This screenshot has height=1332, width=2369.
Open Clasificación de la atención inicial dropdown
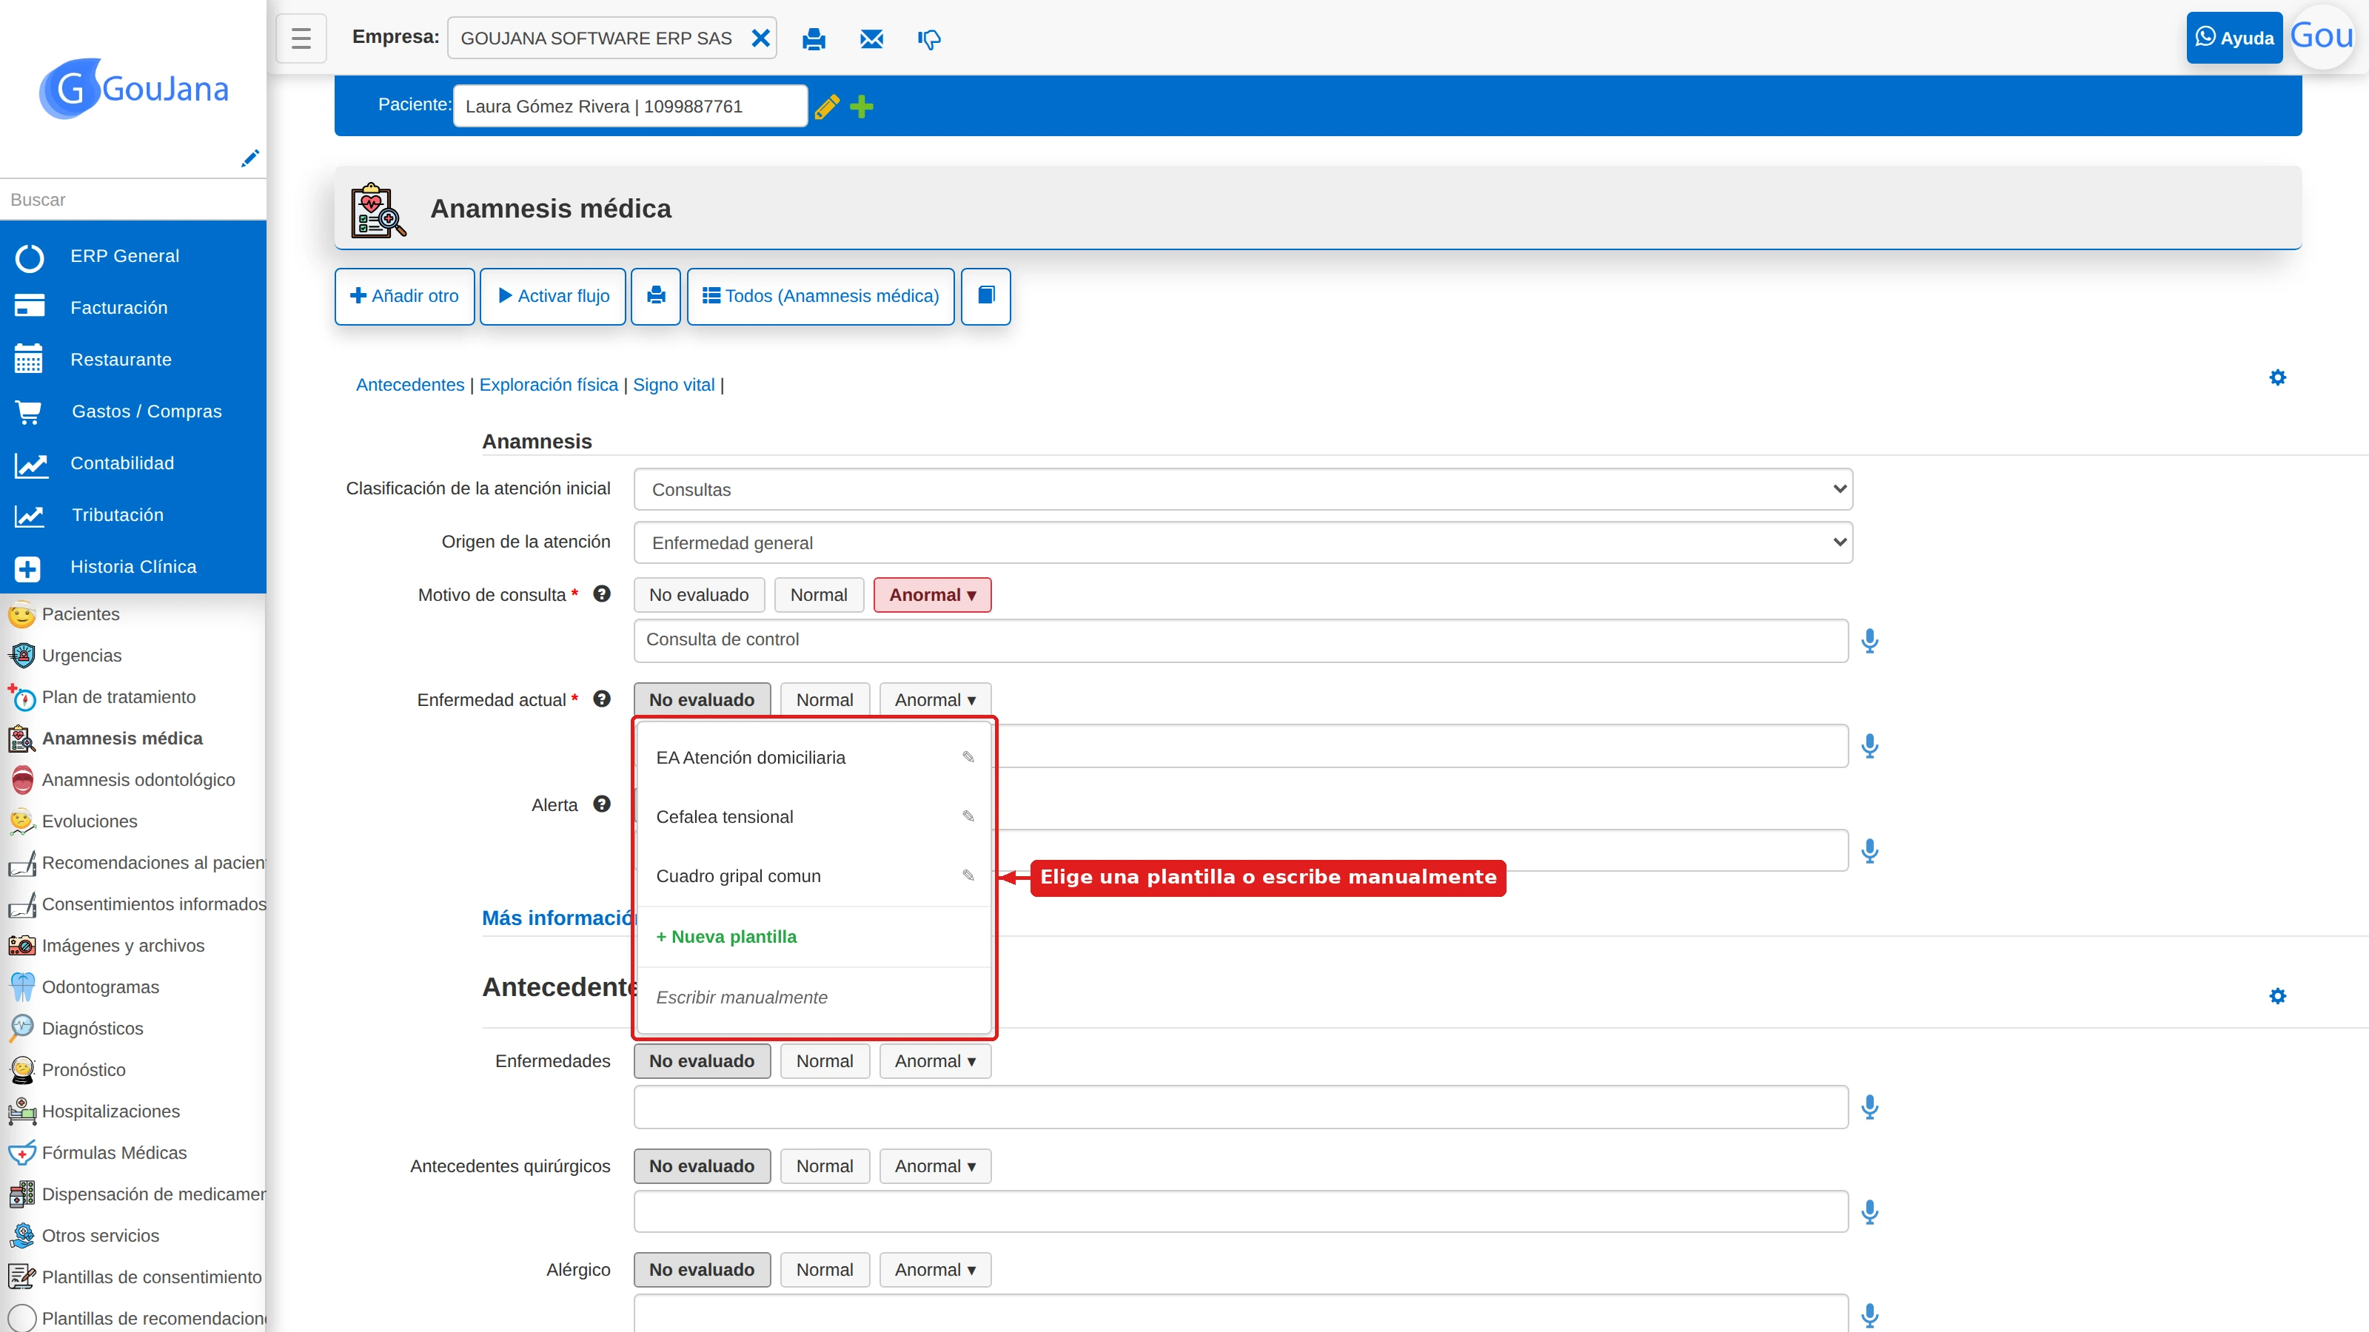[x=1244, y=489]
